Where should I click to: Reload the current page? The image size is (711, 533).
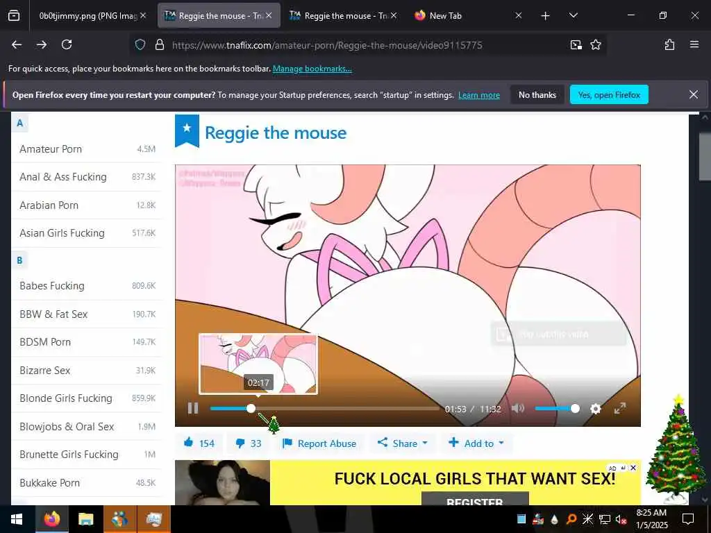[67, 44]
